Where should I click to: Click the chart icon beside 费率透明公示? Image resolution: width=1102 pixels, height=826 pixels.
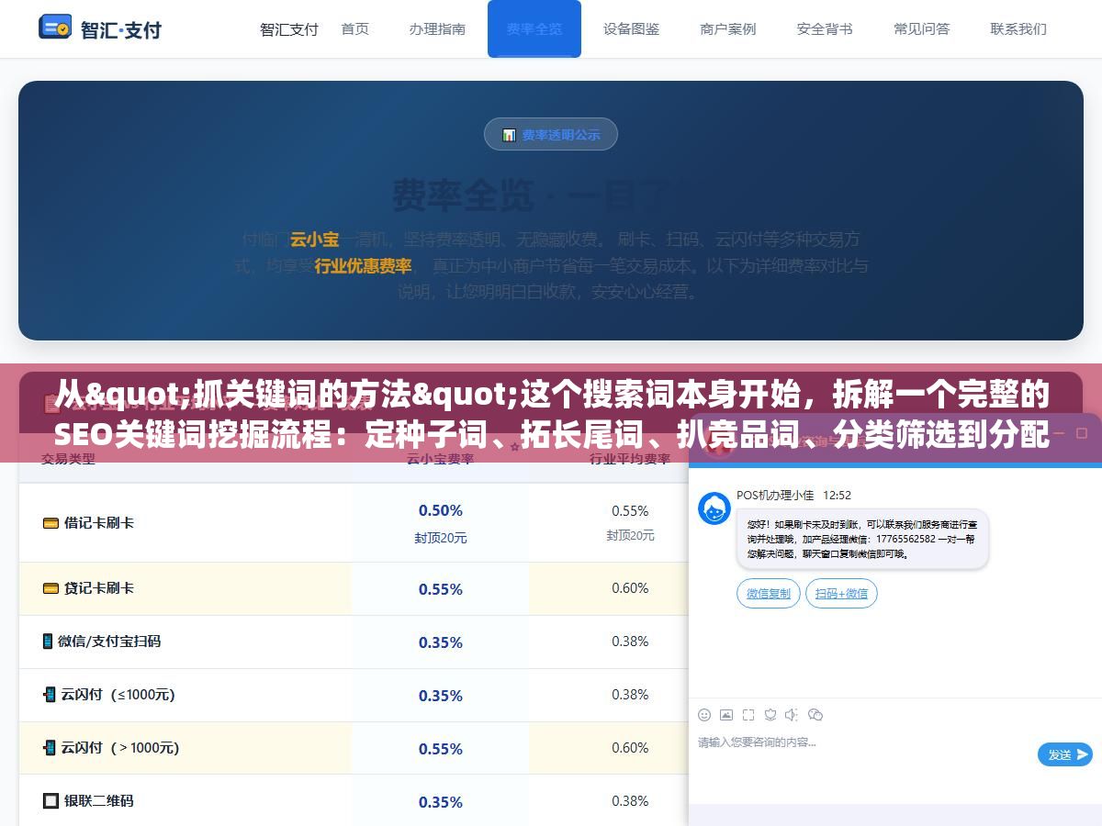click(x=509, y=135)
